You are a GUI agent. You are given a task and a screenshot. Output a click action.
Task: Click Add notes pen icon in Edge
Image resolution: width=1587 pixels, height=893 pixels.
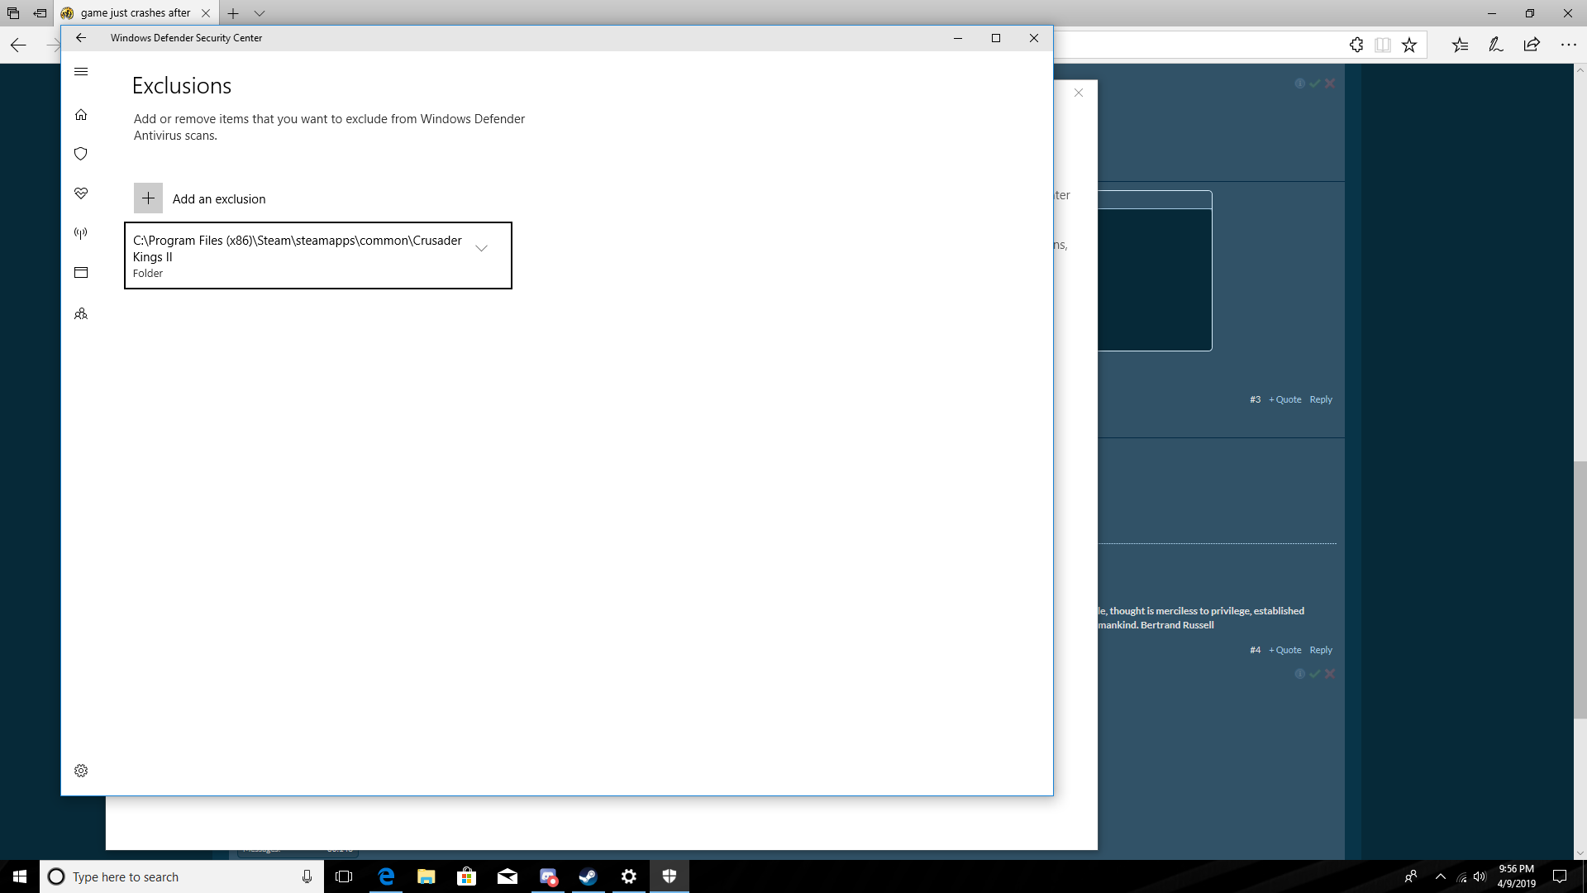[1496, 45]
